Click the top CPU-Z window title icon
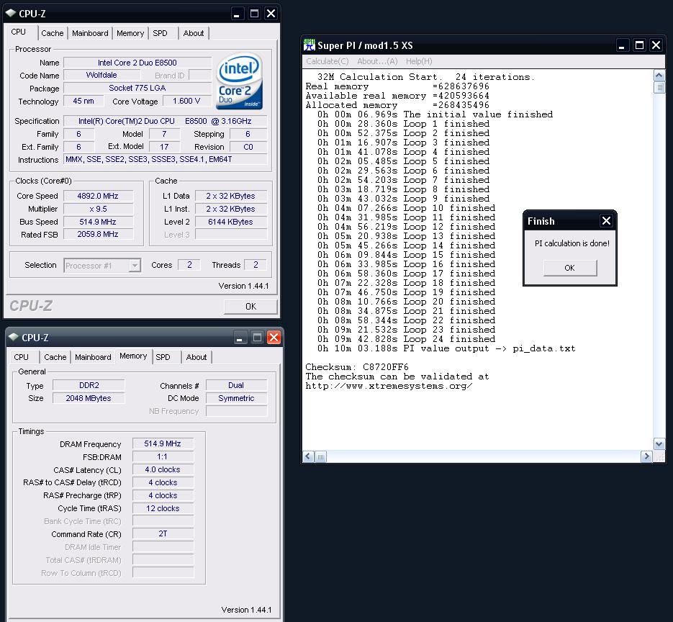Image resolution: width=673 pixels, height=622 pixels. tap(11, 13)
